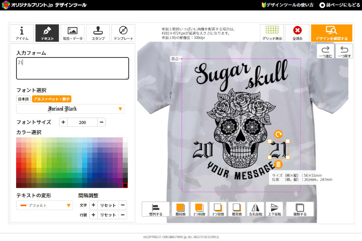
Task: Click 前ページにもどる back link
Action: 339,5
